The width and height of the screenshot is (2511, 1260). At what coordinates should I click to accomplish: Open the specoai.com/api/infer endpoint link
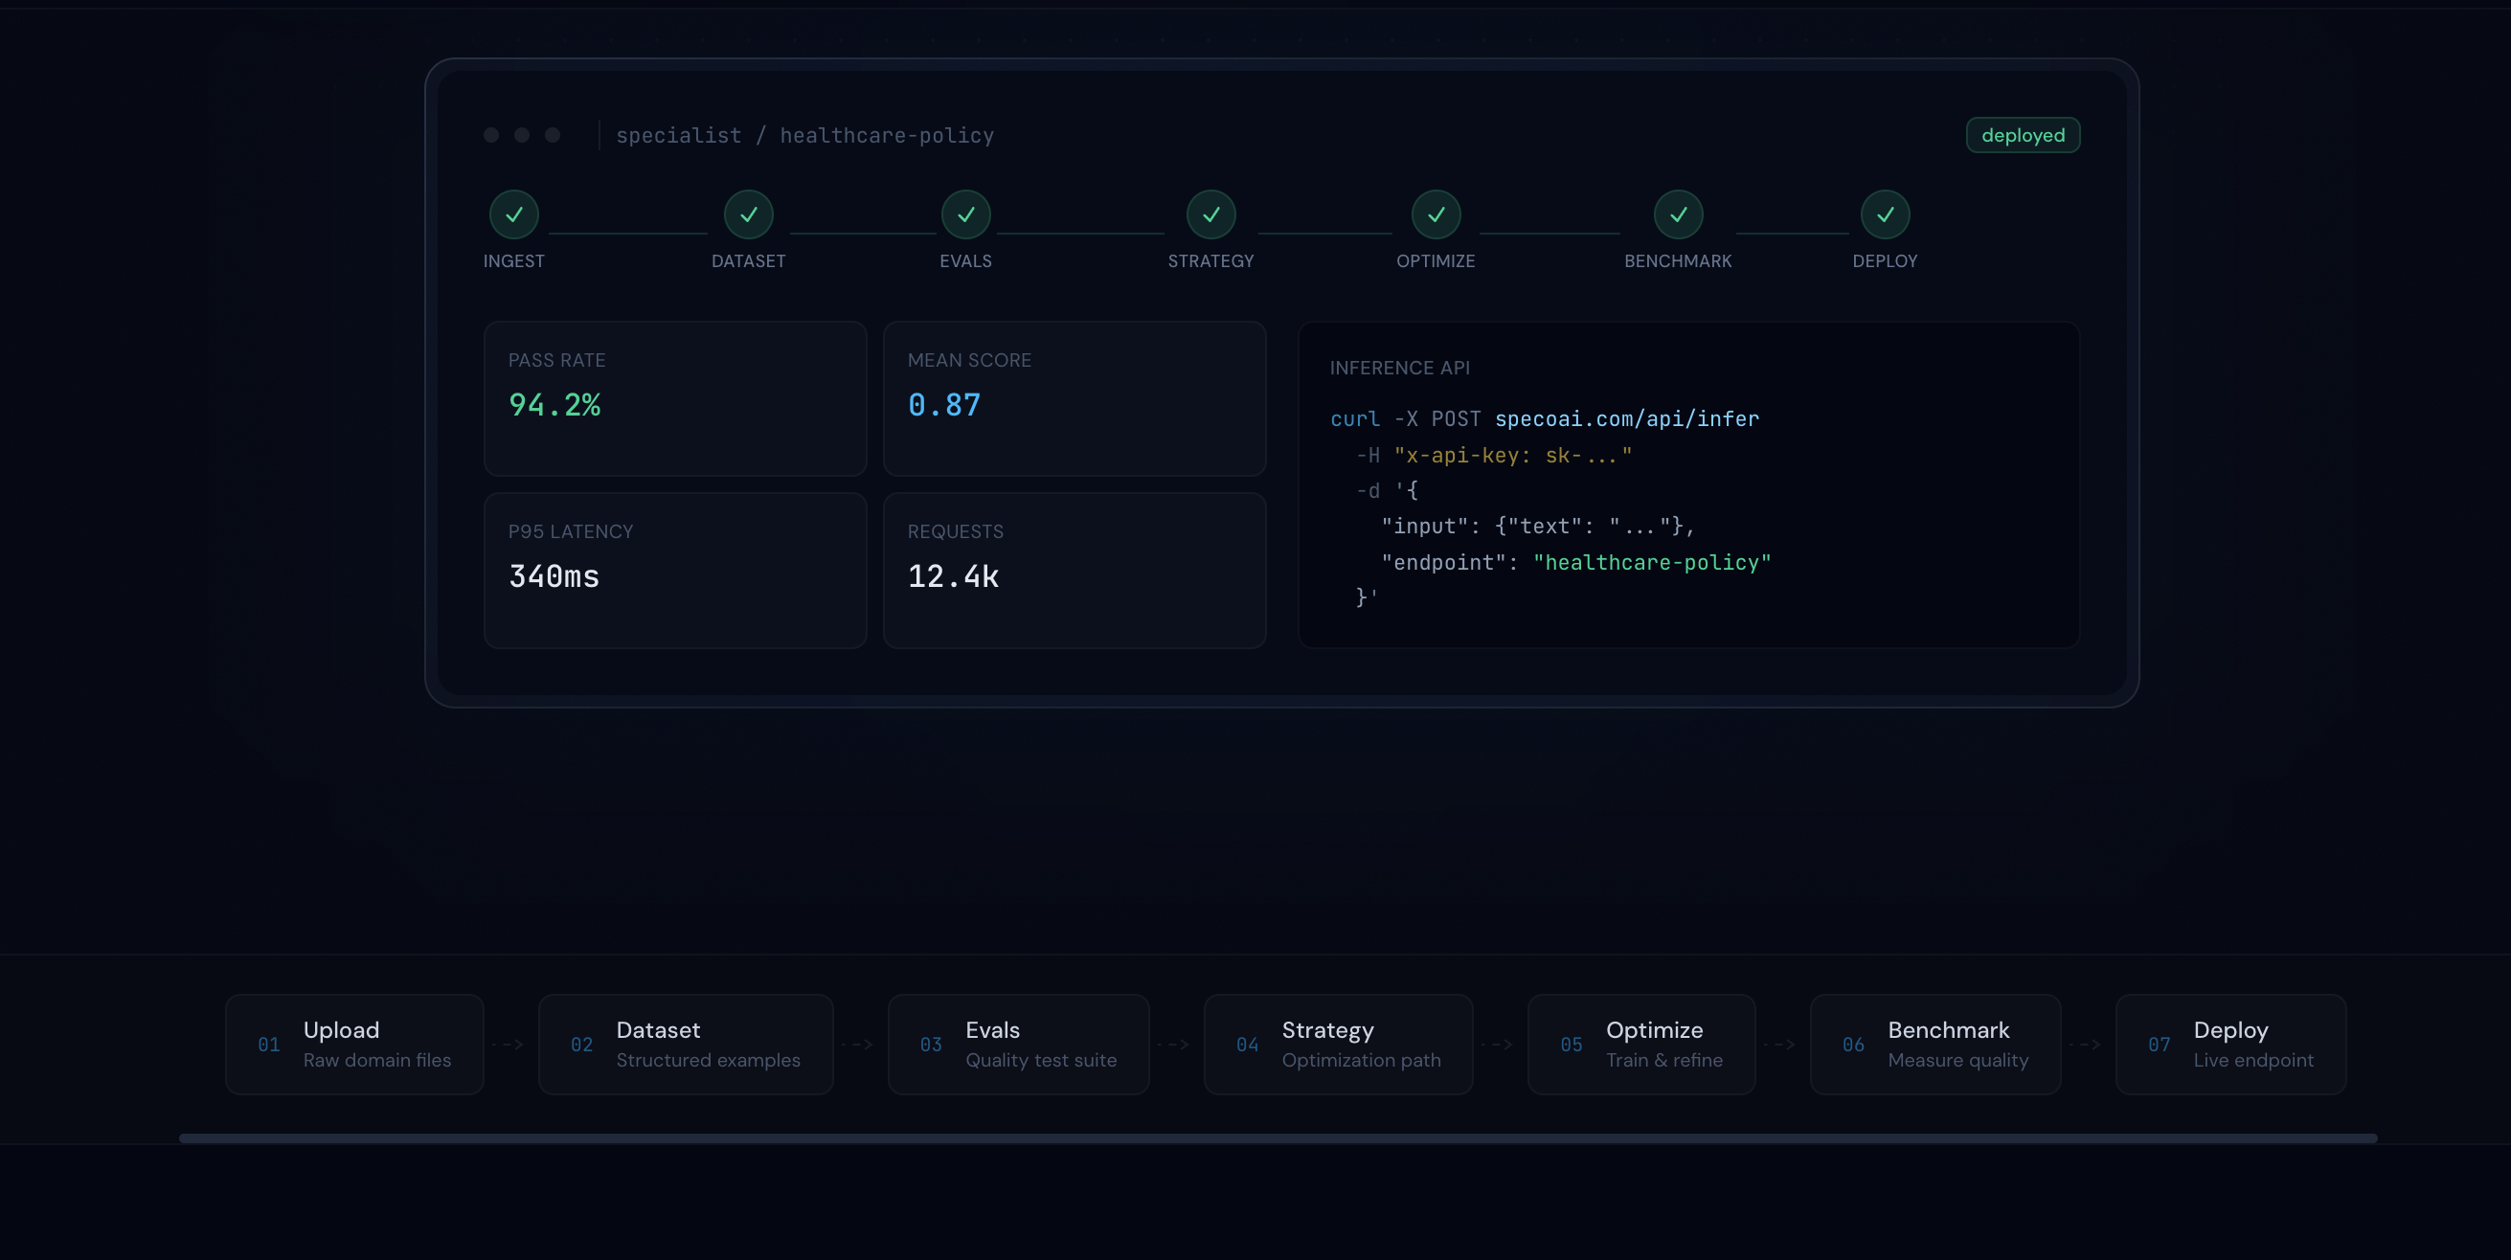pos(1627,418)
